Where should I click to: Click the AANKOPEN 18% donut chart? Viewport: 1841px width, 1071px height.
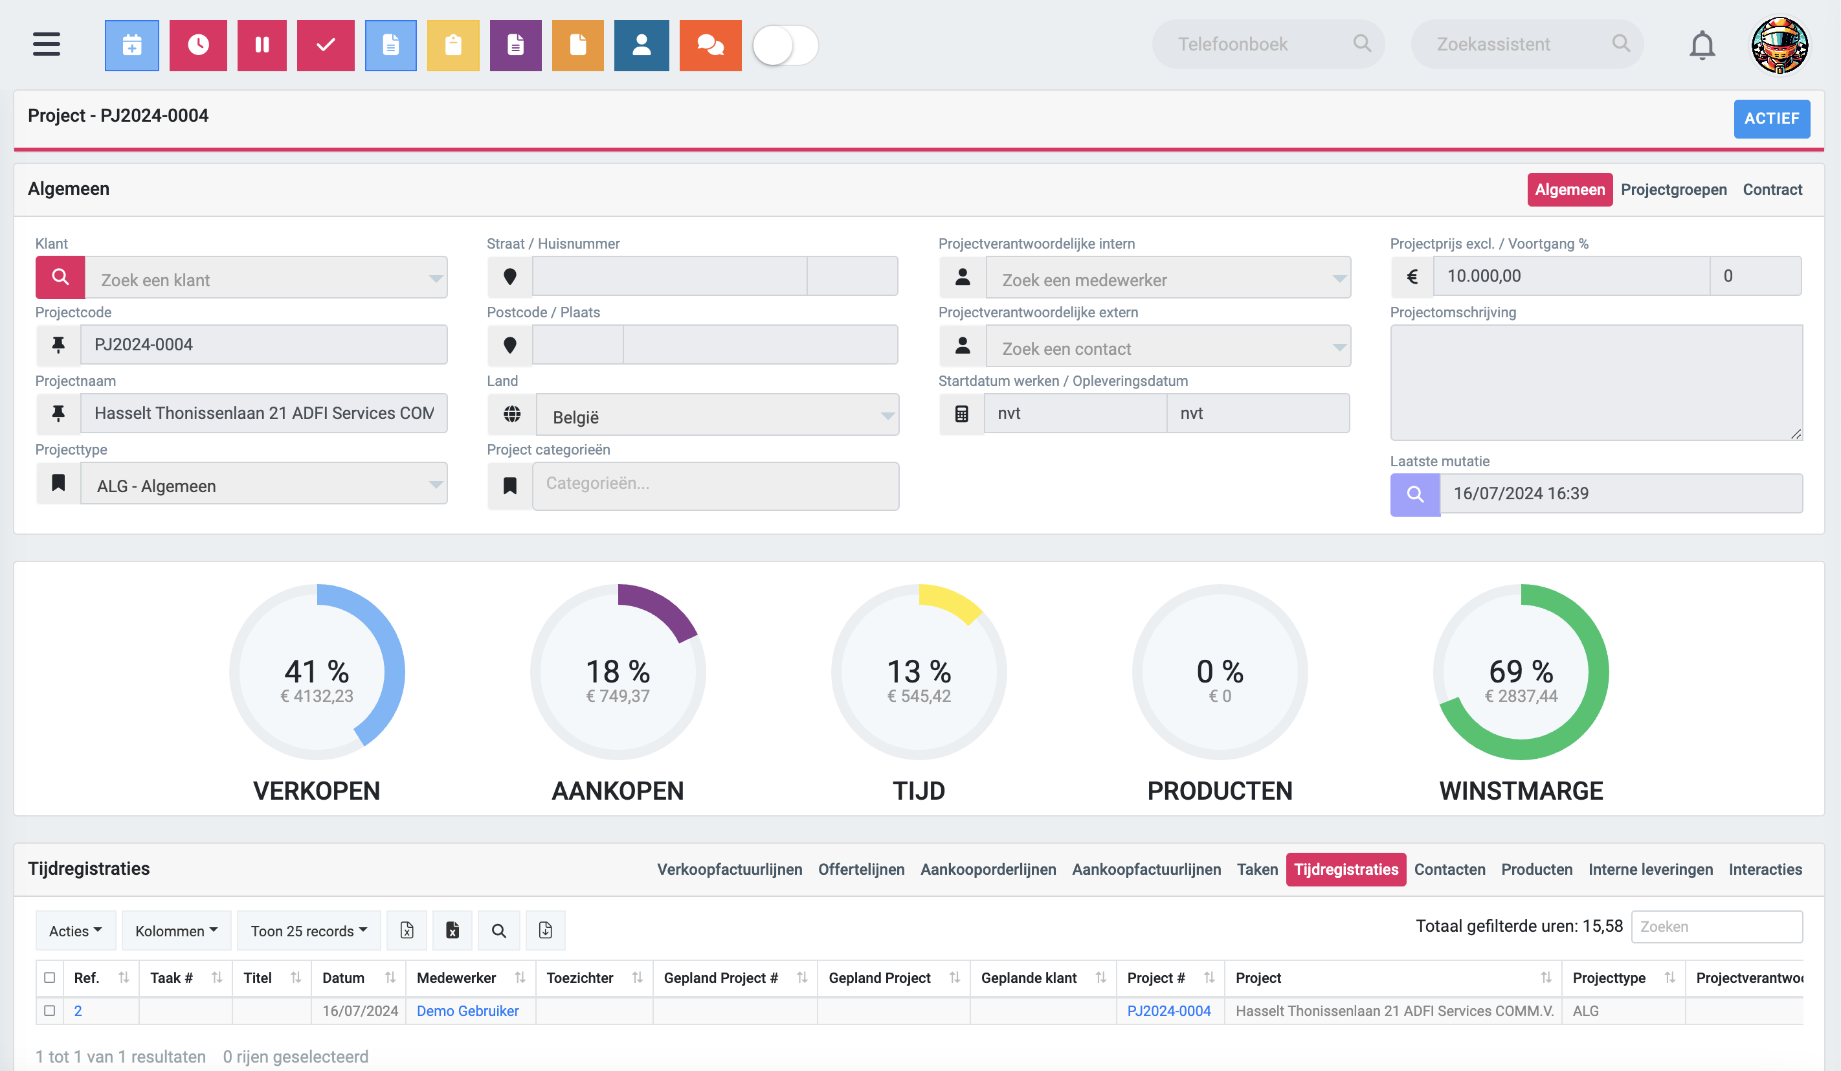618,672
